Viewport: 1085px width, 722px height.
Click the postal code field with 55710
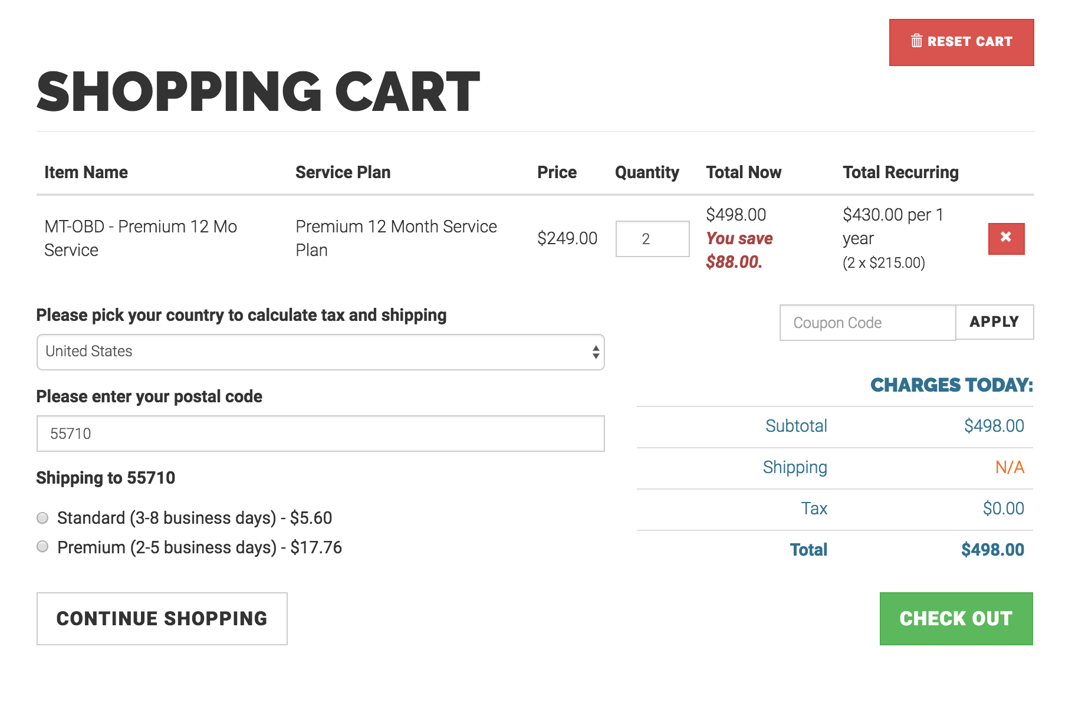pyautogui.click(x=320, y=434)
